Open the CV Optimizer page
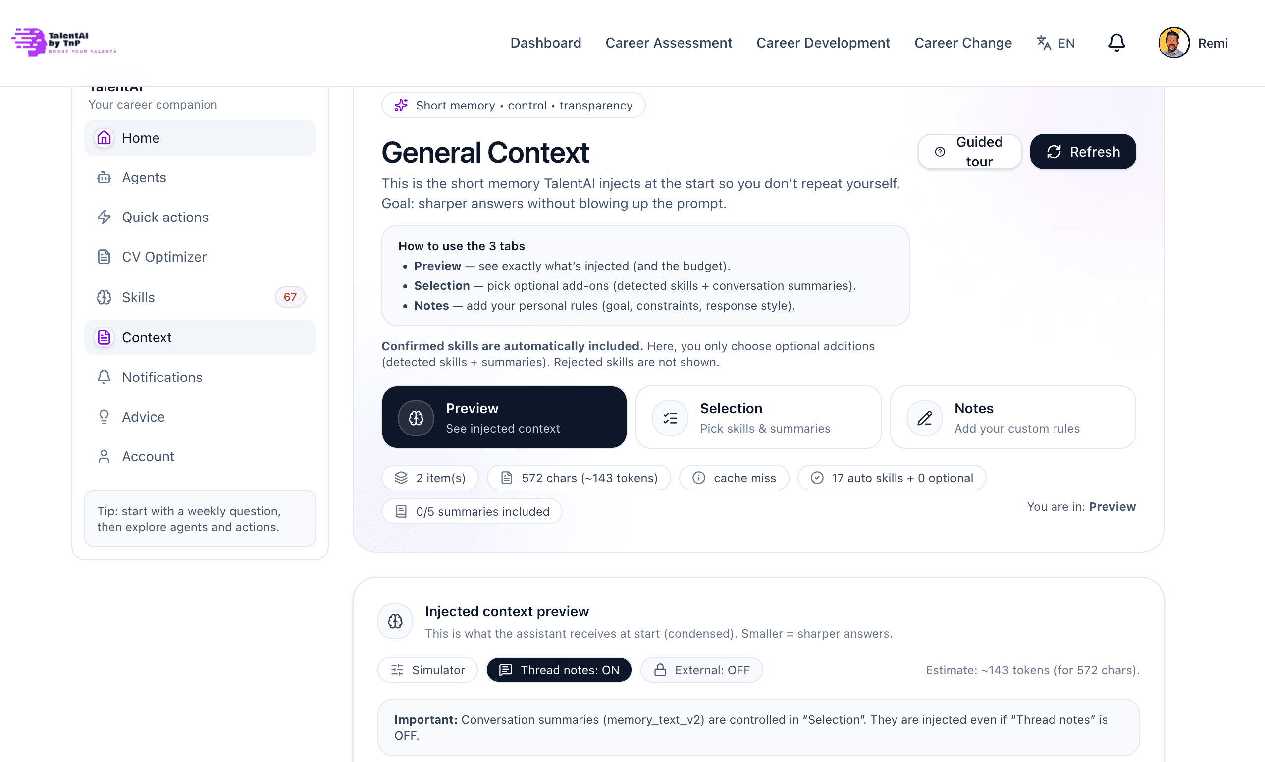 tap(164, 257)
